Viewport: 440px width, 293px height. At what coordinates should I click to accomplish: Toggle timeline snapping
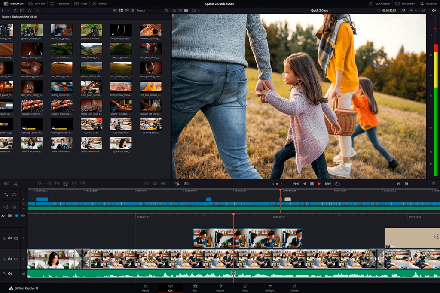click(3, 215)
